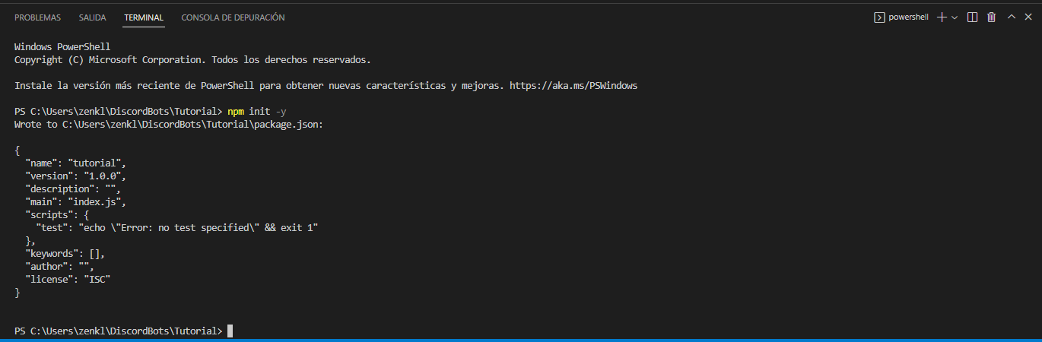Click the blue status bar at bottom
The image size is (1042, 342).
click(x=521, y=340)
